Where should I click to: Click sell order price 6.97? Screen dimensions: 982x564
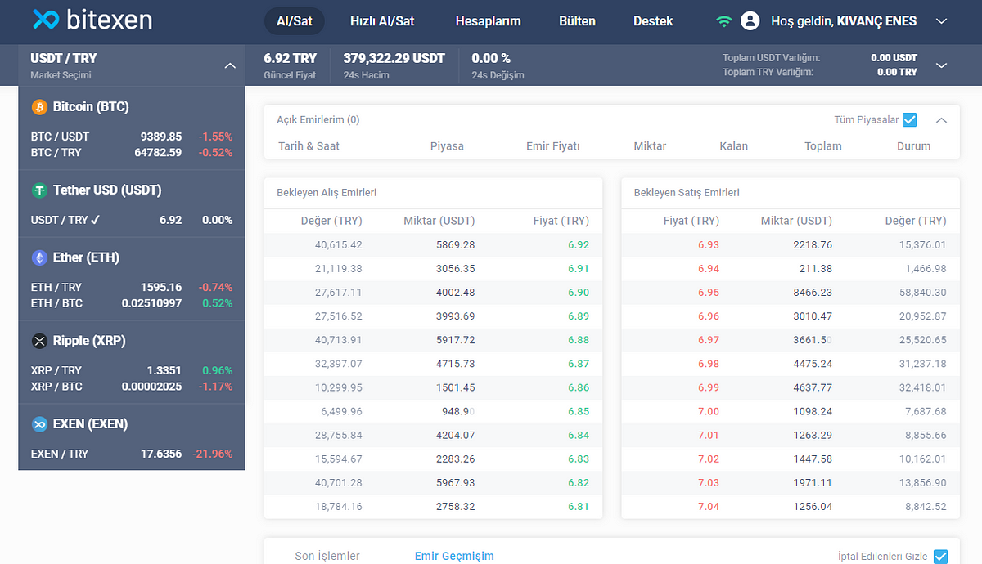tap(709, 340)
